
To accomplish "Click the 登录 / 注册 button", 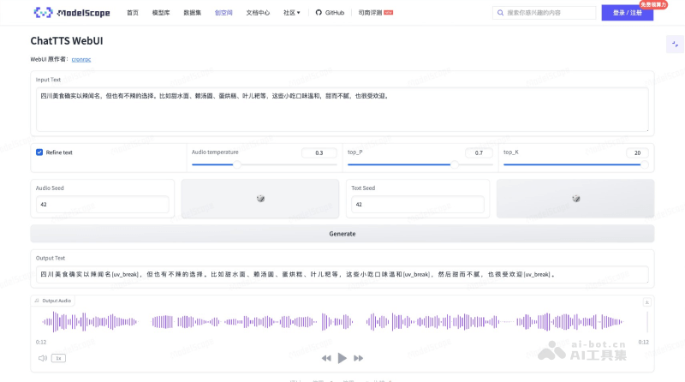I will point(627,13).
